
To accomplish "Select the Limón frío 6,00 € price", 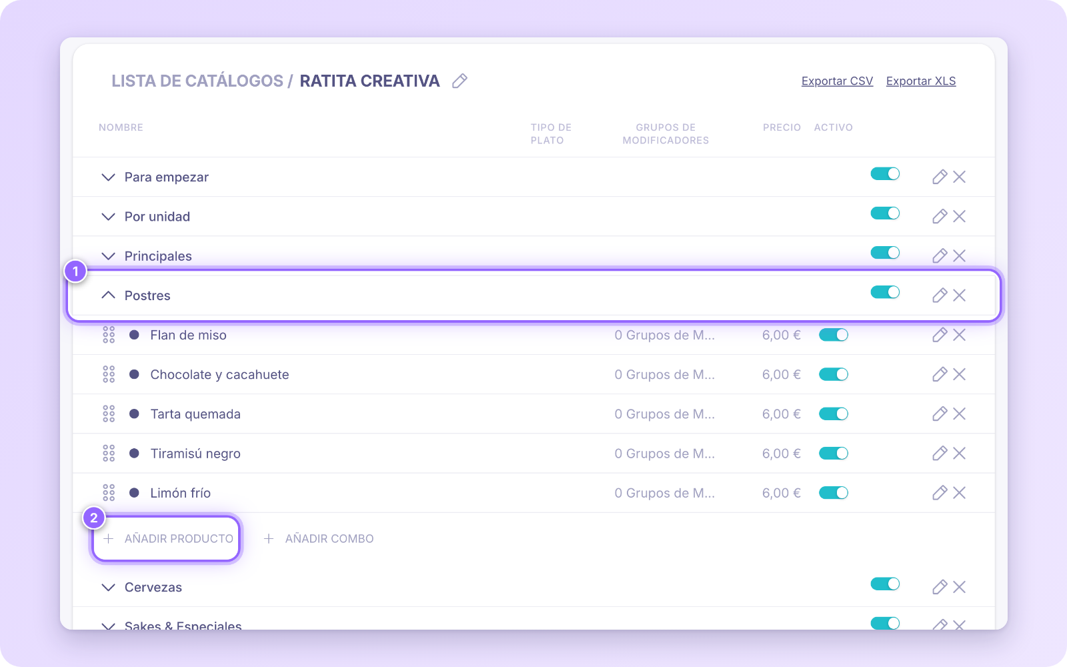I will tap(781, 493).
